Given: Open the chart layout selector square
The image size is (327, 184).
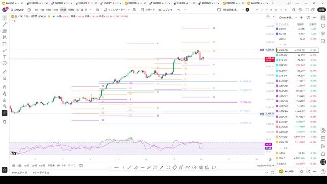Looking at the screenshot, I should coord(219,10).
